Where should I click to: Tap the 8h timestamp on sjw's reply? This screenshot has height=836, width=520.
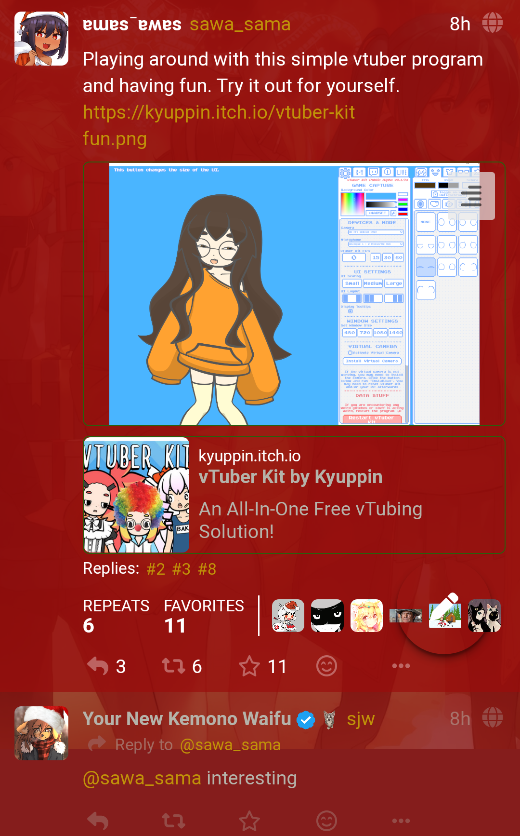point(460,718)
